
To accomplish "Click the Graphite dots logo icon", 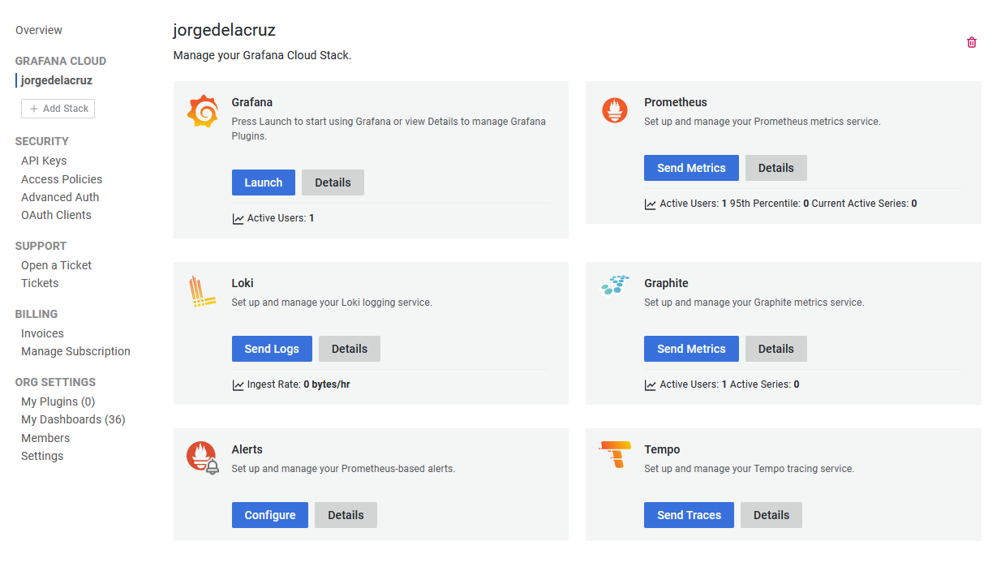I will coord(615,285).
